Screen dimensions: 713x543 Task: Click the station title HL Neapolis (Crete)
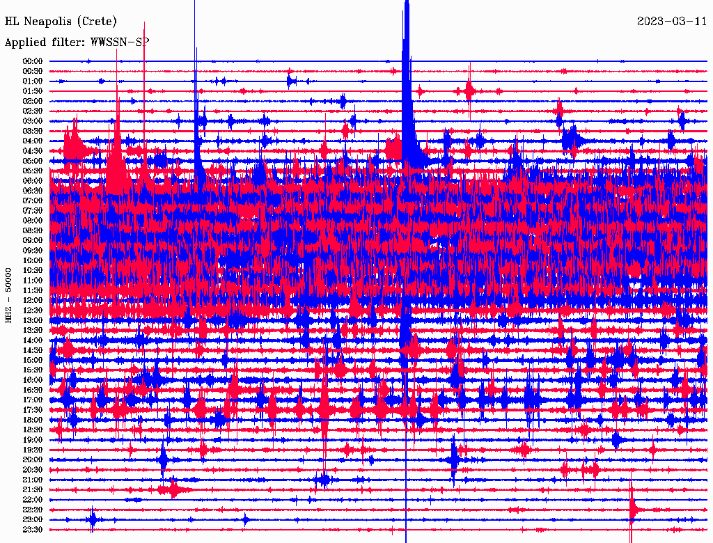pos(61,22)
